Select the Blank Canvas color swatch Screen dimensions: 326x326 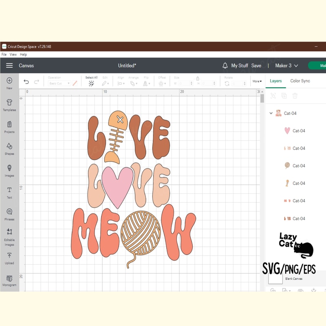click(x=275, y=278)
